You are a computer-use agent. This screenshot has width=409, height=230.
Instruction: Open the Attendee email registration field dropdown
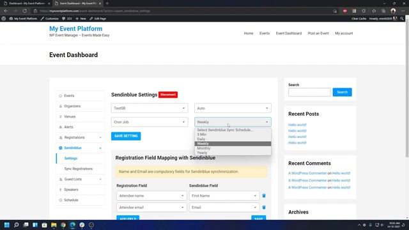pyautogui.click(x=151, y=207)
